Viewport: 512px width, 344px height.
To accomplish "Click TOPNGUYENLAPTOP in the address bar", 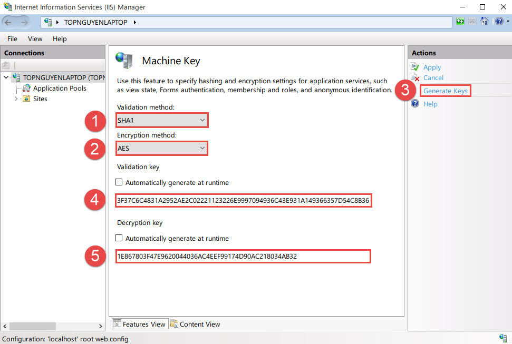I will tap(95, 22).
